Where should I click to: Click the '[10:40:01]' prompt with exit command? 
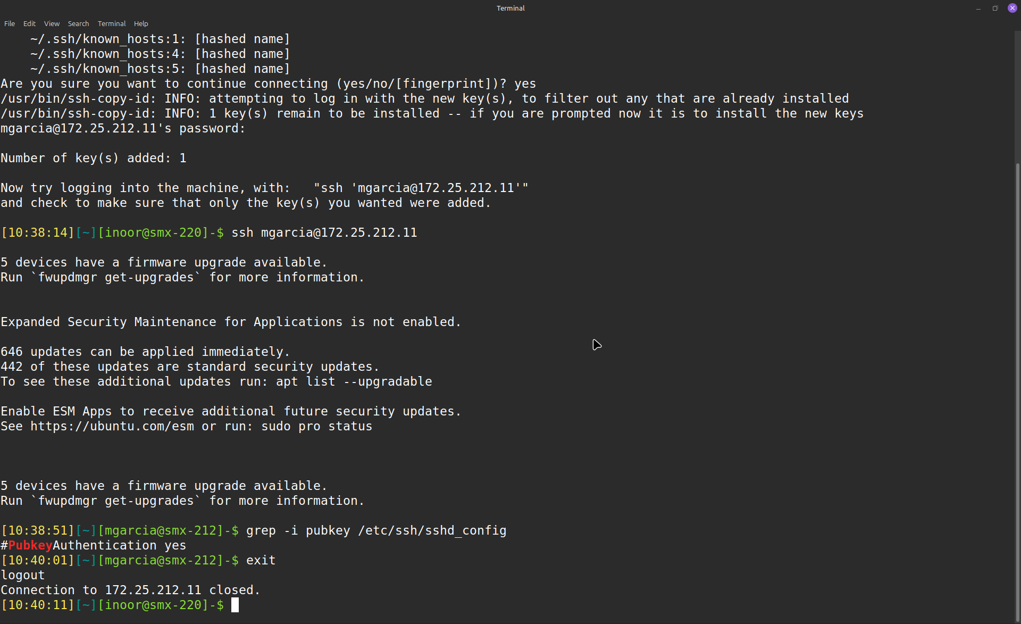[138, 560]
